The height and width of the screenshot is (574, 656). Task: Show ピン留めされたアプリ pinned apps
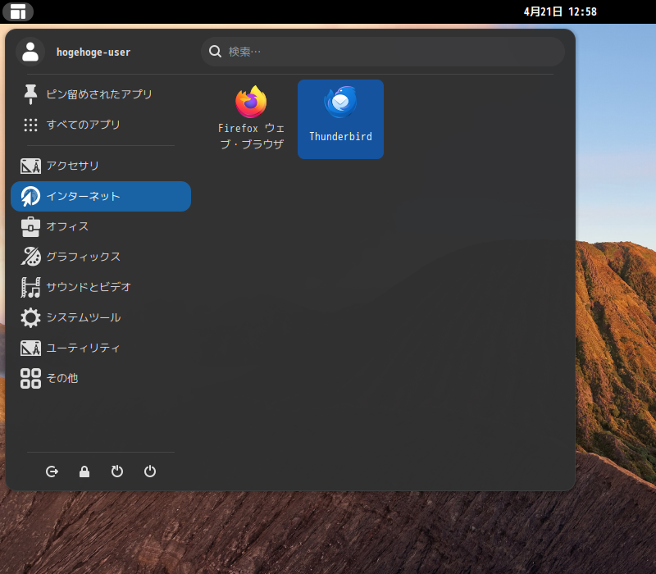tap(101, 94)
